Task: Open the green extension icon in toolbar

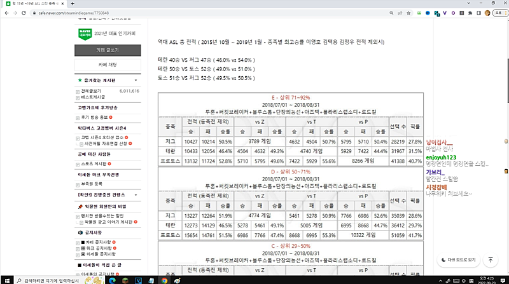Action: [419, 13]
